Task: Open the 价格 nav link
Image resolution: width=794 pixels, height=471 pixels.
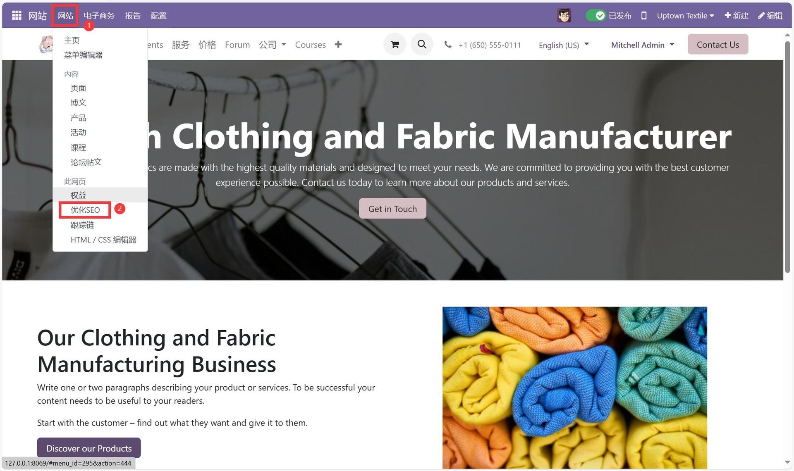Action: (x=207, y=45)
